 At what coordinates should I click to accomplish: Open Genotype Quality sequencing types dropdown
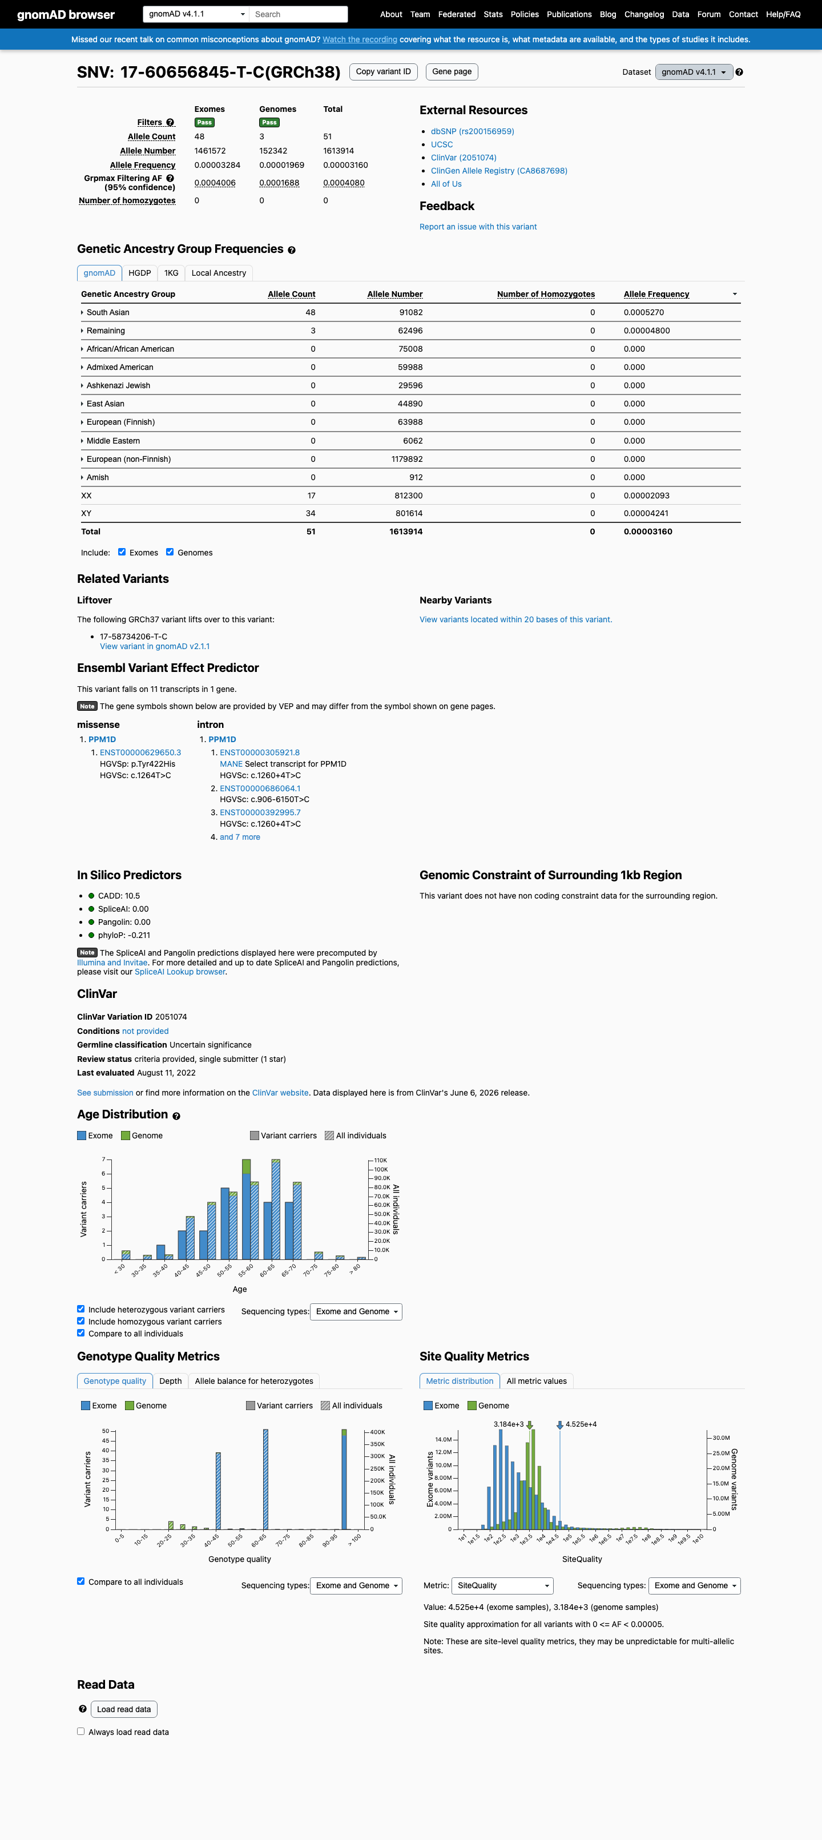356,1586
